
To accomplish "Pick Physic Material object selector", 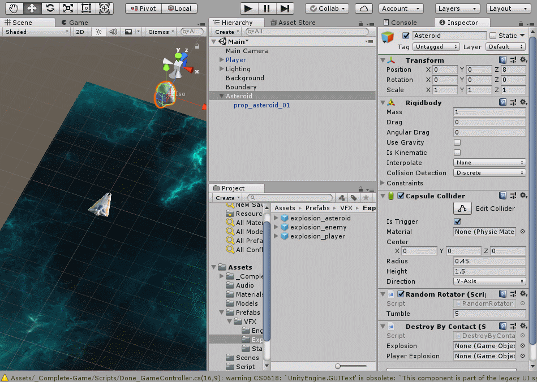I will point(523,232).
